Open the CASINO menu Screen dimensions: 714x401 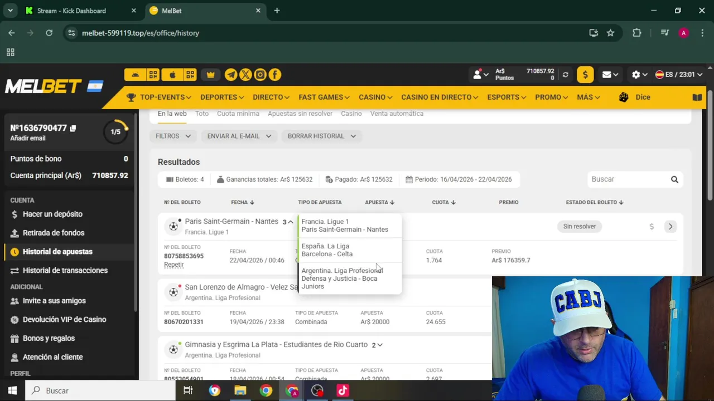[375, 97]
